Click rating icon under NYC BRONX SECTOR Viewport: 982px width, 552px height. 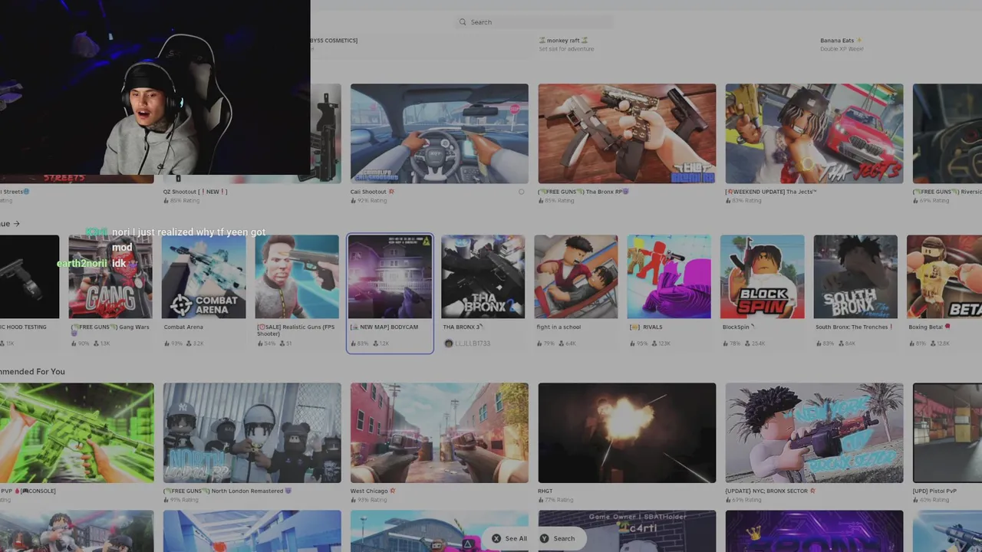(729, 500)
